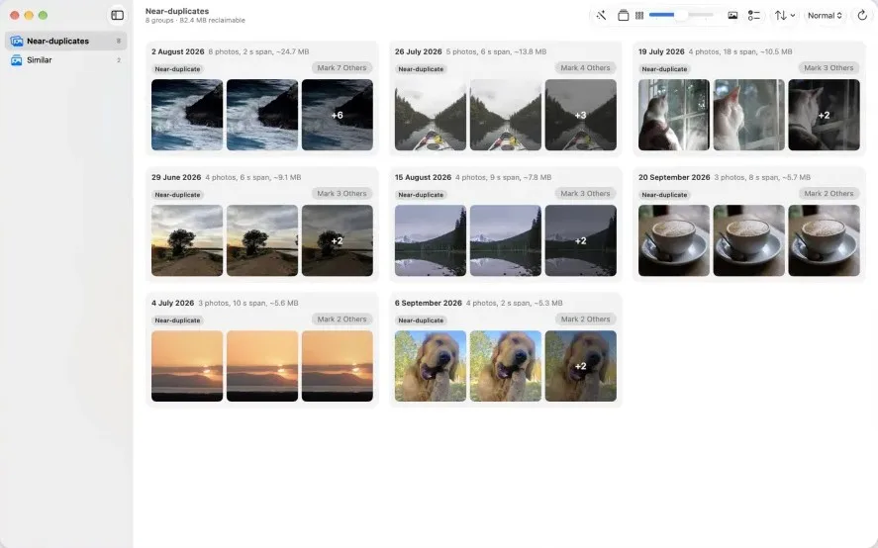Image resolution: width=878 pixels, height=548 pixels.
Task: Click the 29 June 2026 group heading
Action: click(x=176, y=177)
